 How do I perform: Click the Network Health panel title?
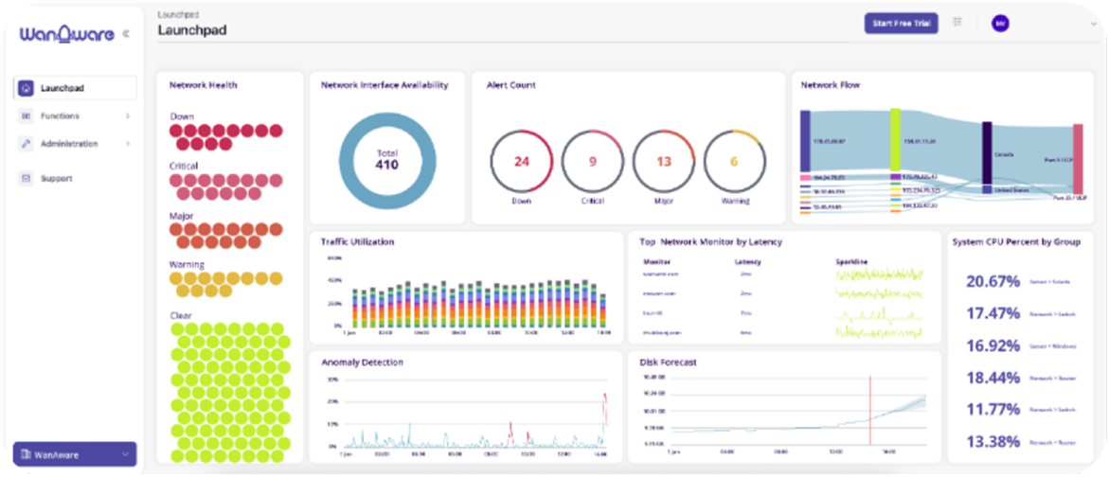coord(203,85)
